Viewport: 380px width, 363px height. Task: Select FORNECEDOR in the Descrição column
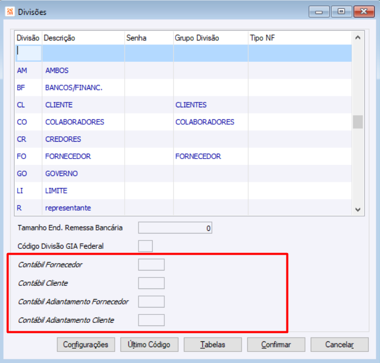83,156
